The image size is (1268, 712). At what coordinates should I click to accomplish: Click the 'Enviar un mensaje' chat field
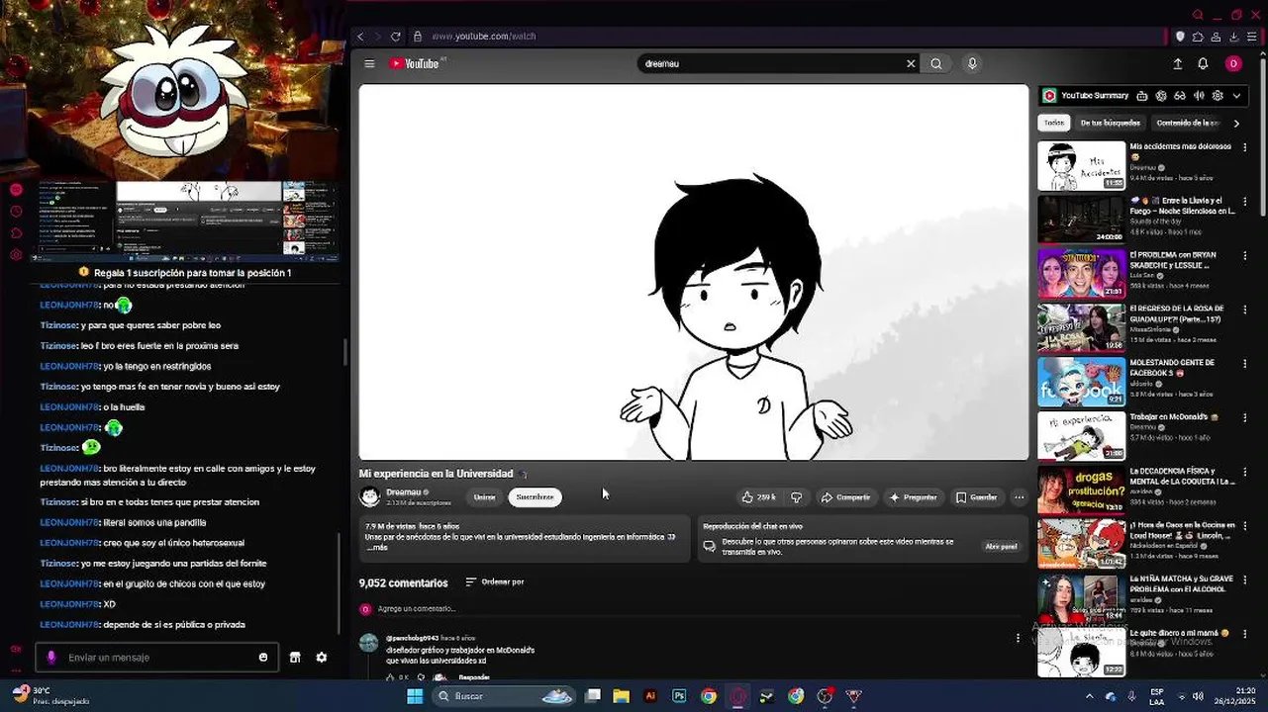tap(158, 658)
